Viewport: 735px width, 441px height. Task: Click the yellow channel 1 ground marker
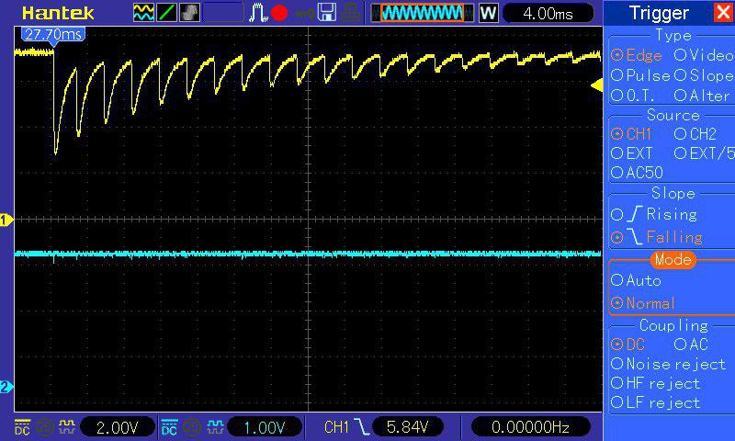click(x=6, y=220)
